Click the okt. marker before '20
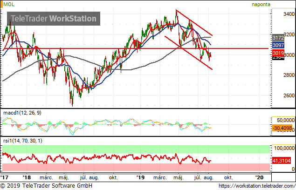This screenshot has width=296, height=190. tap(228, 177)
